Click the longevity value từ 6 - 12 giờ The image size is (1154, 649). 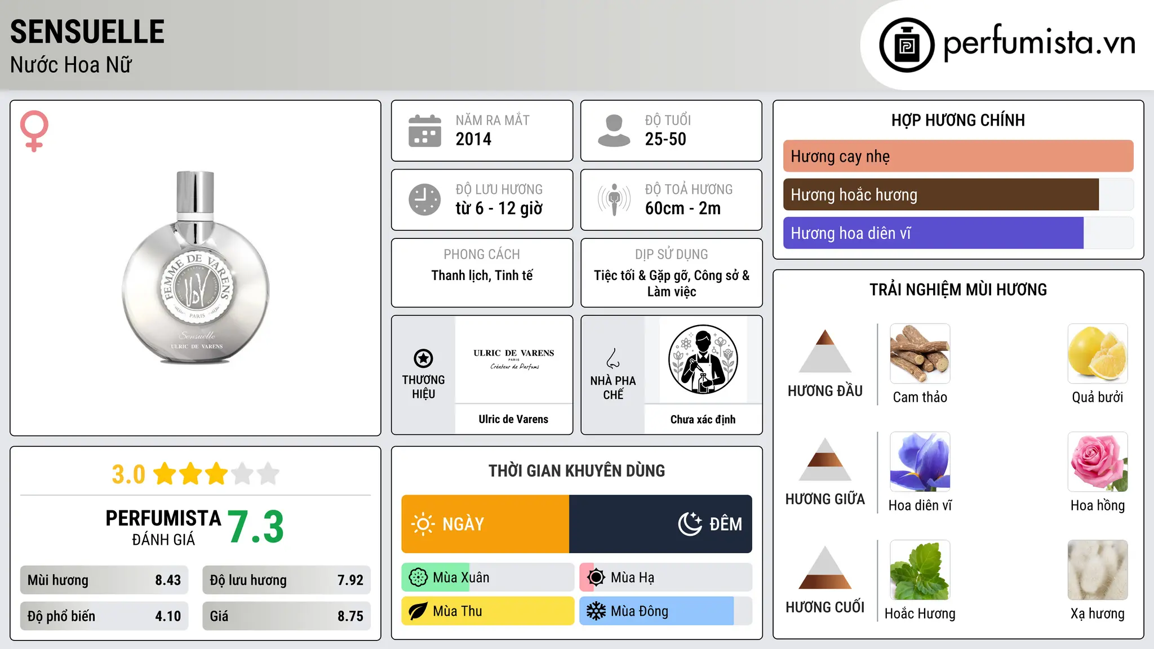(499, 208)
